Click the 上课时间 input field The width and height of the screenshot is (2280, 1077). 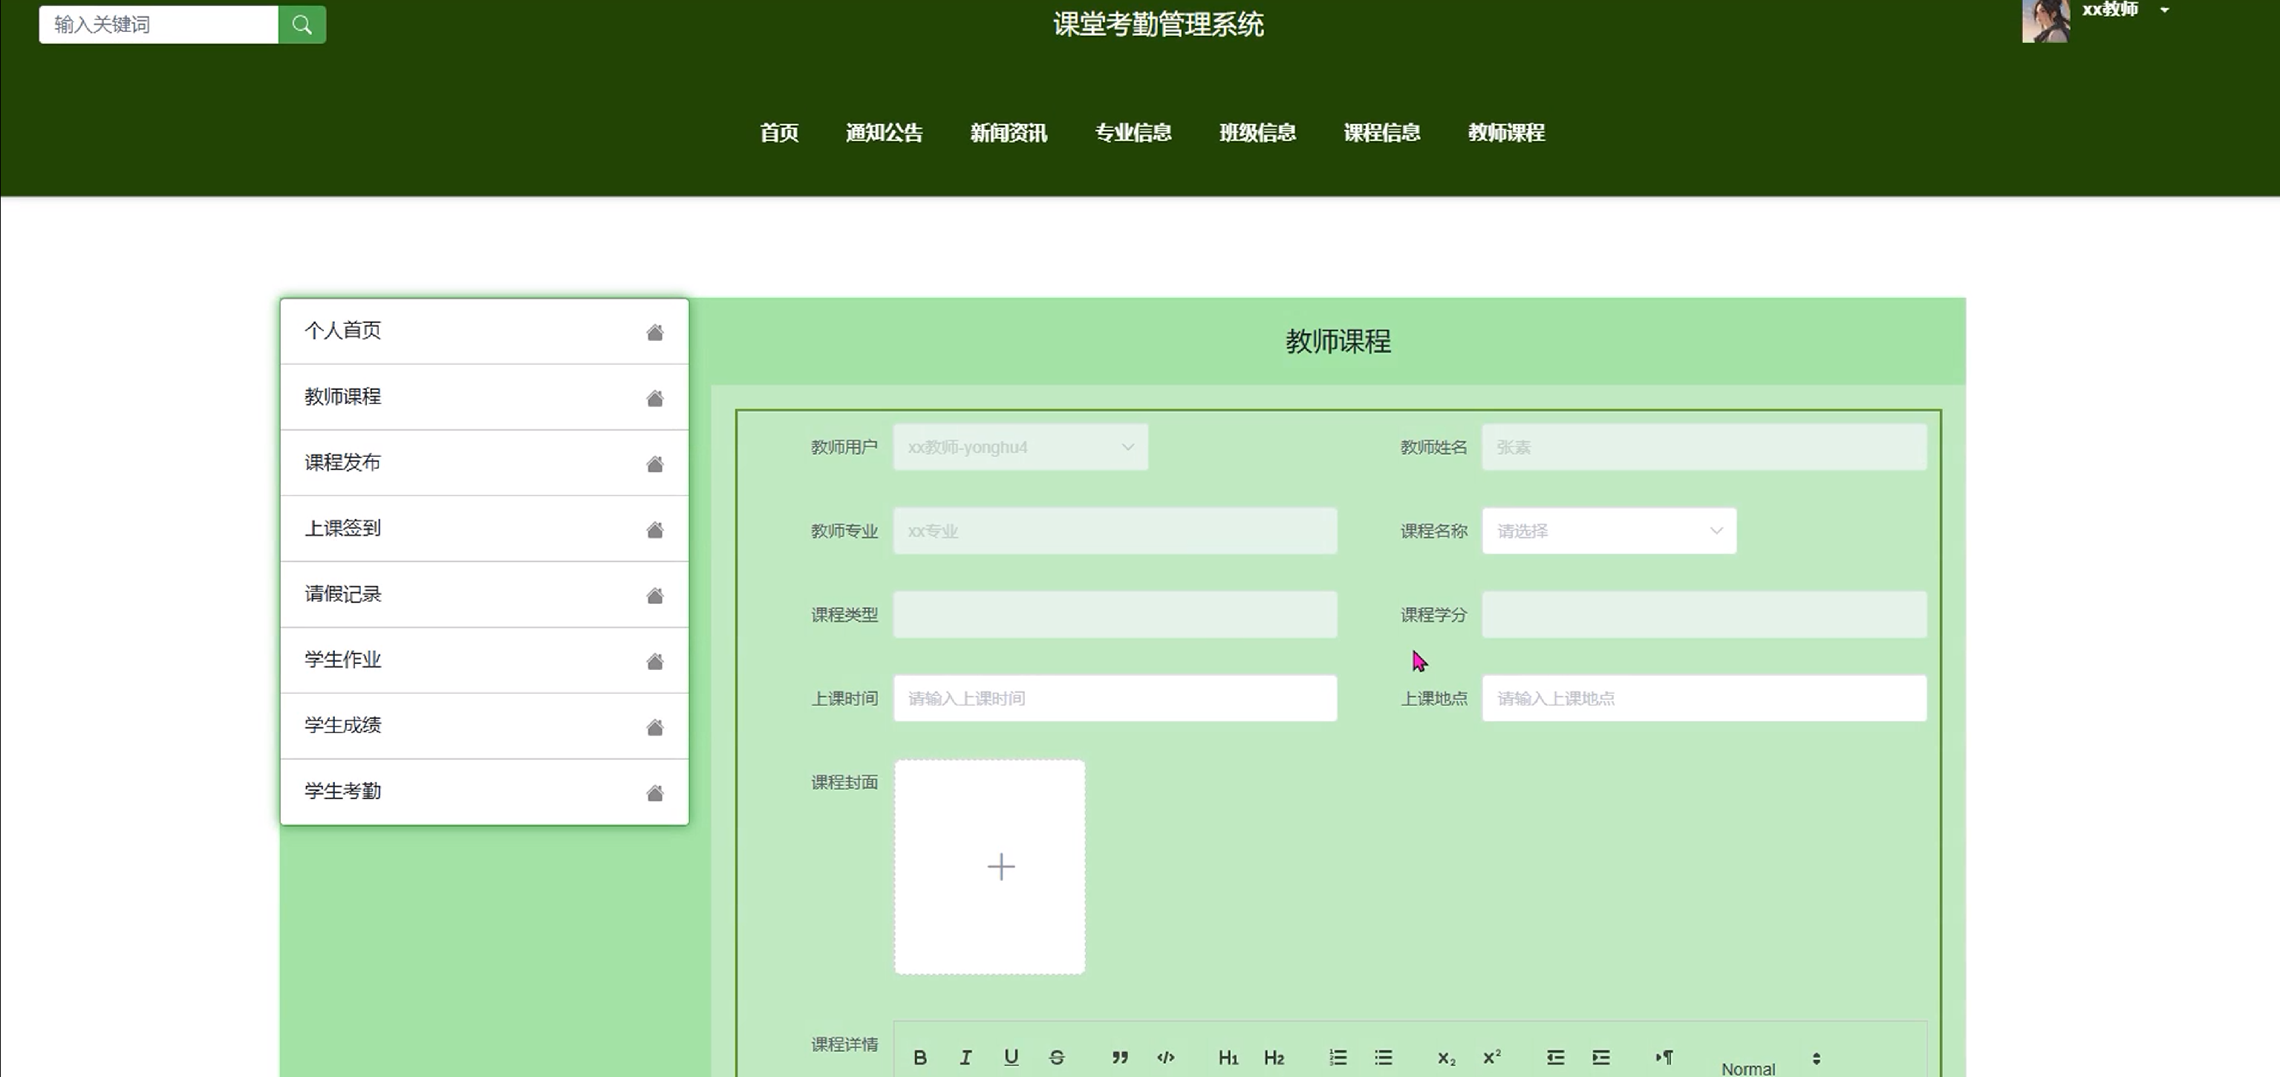point(1114,698)
